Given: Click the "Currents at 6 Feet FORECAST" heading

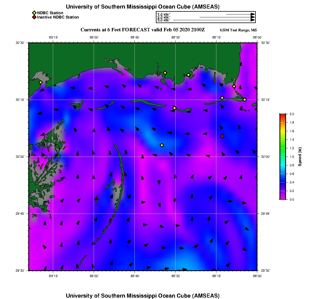Looking at the screenshot, I should click(x=142, y=30).
